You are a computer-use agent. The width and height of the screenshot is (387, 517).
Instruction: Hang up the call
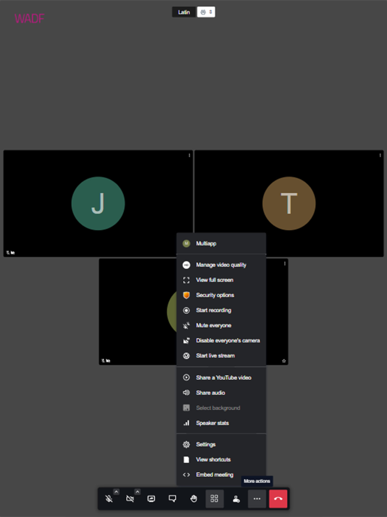pyautogui.click(x=278, y=499)
